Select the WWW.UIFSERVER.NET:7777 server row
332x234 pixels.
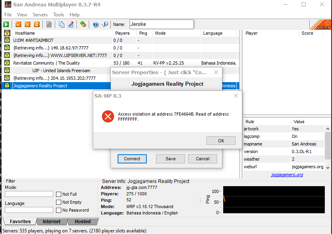[121, 55]
